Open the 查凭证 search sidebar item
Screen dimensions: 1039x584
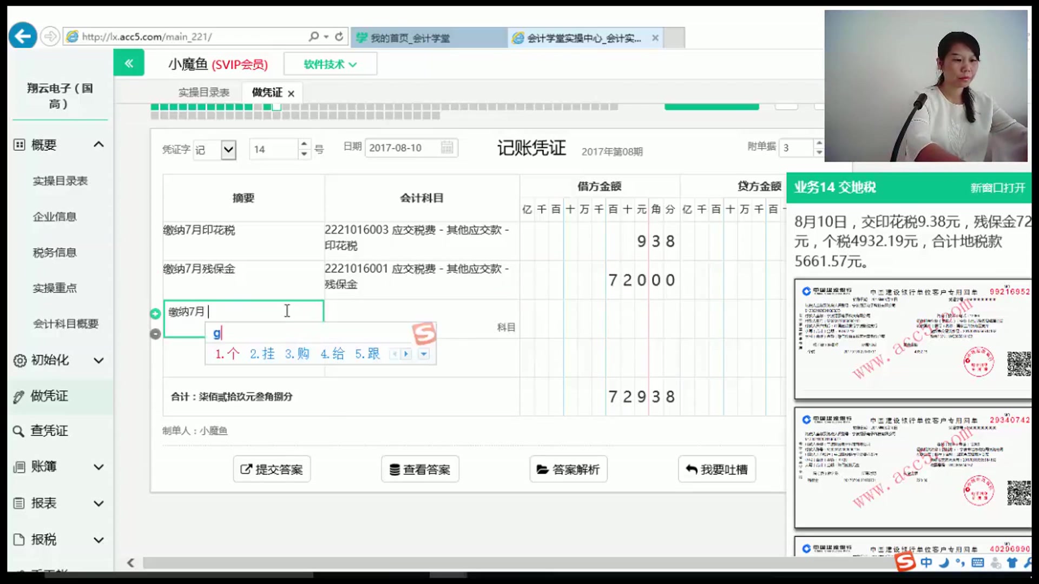tap(49, 431)
